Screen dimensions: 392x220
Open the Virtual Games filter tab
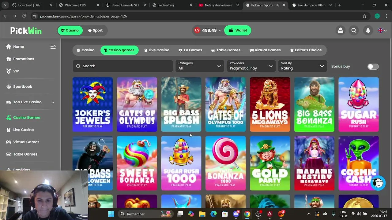click(x=265, y=50)
